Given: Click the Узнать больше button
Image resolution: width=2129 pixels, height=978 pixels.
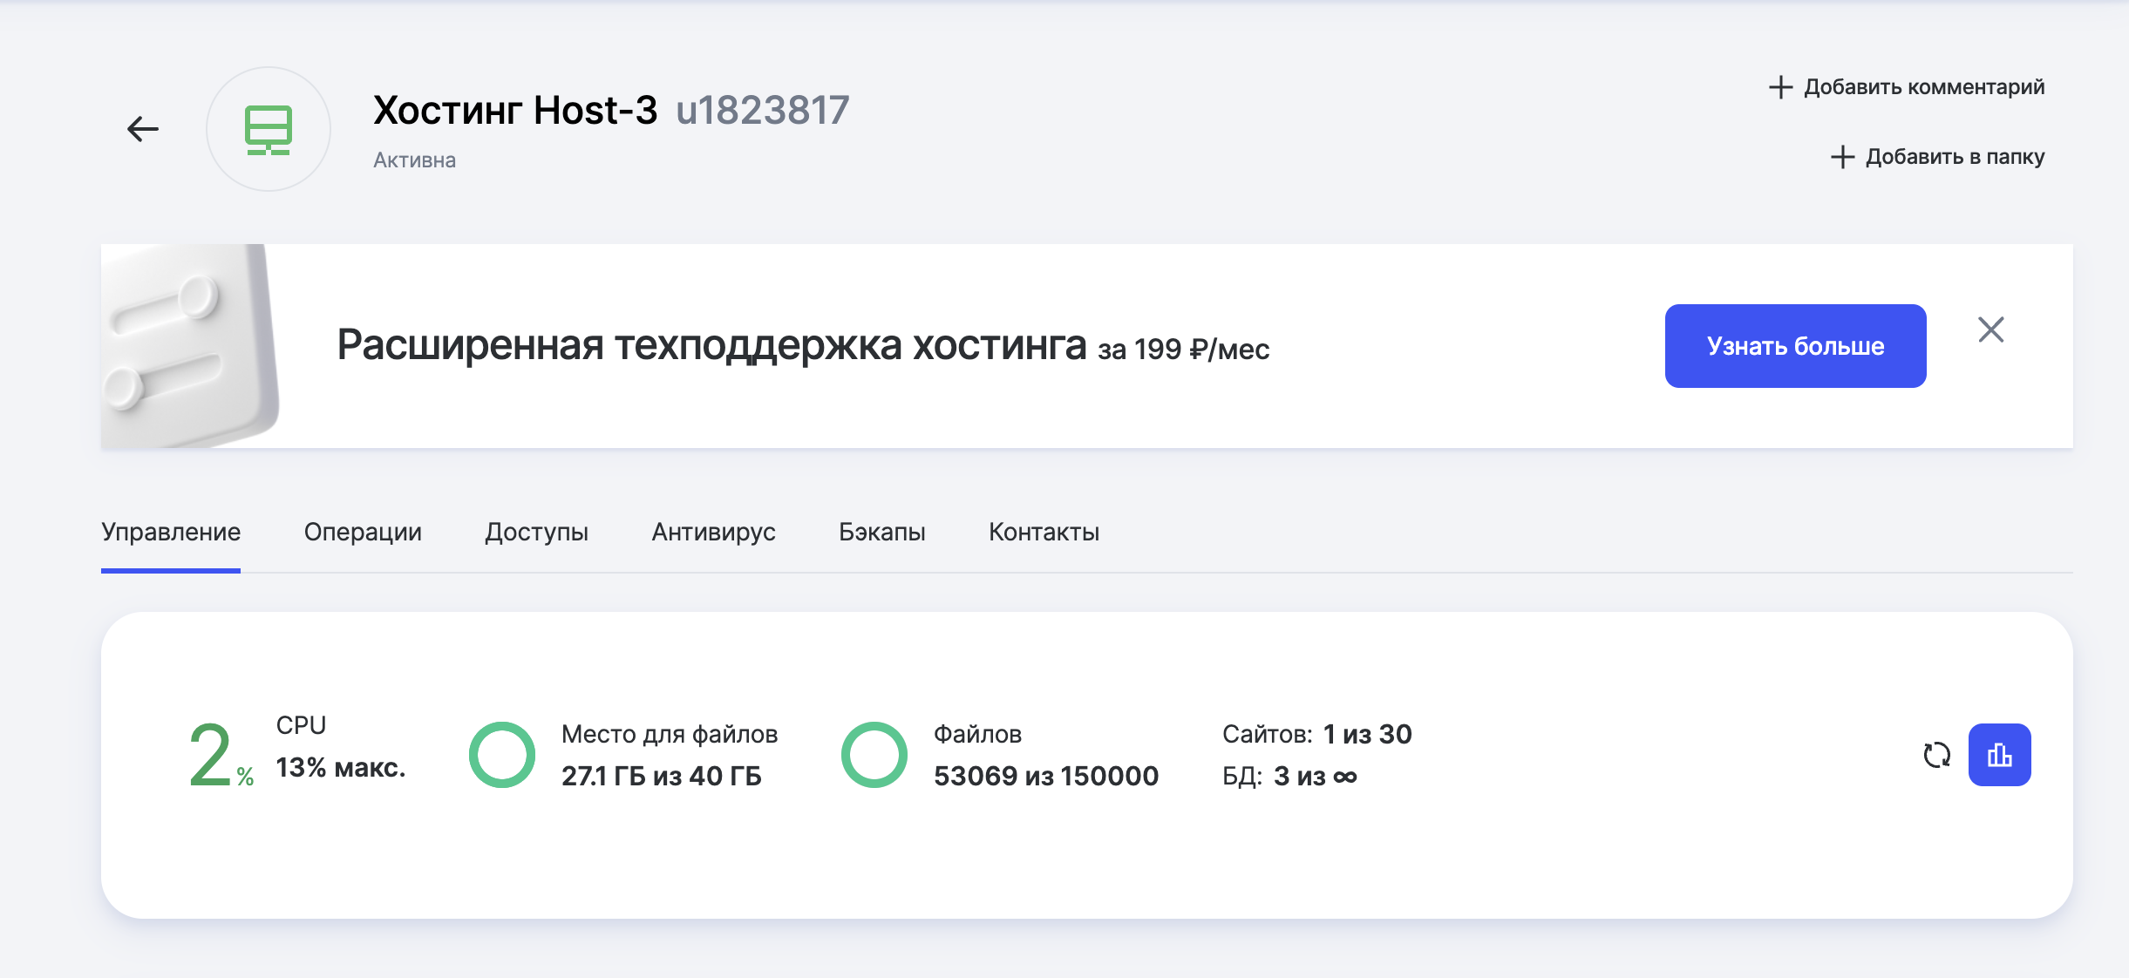Looking at the screenshot, I should (x=1794, y=345).
